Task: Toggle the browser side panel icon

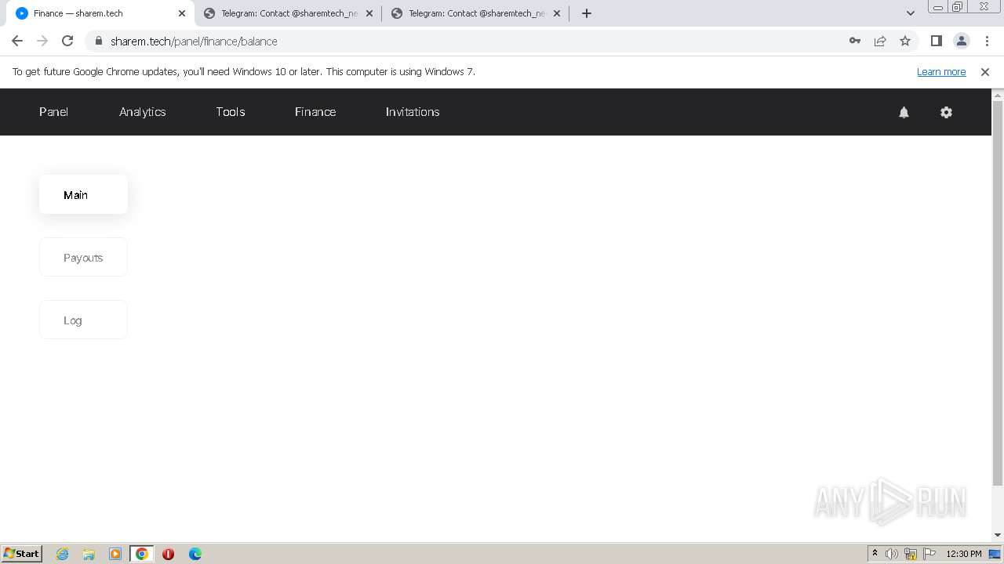Action: 936,41
